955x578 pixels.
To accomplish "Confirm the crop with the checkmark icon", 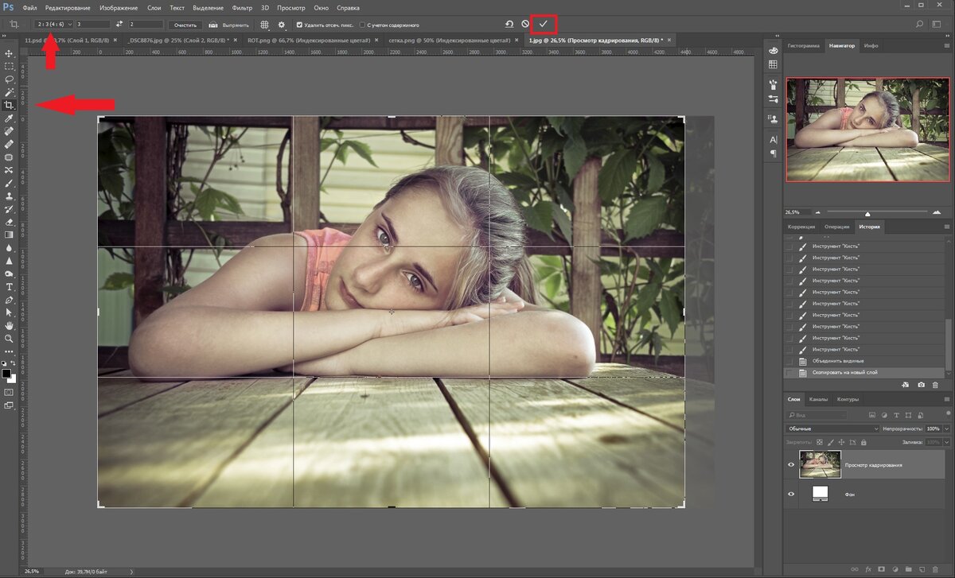I will click(x=543, y=25).
